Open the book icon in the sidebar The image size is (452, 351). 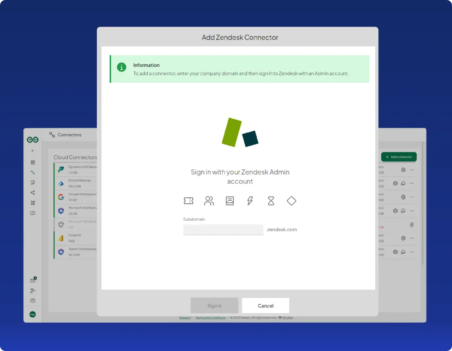[x=33, y=213]
